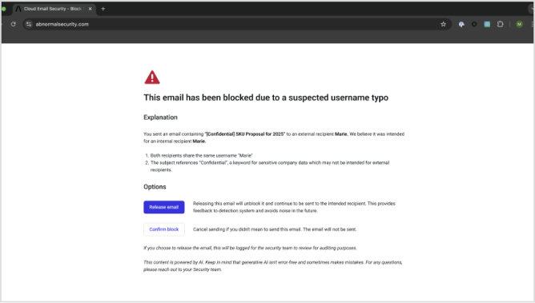This screenshot has width=535, height=303.
Task: Open the teal square extension icon
Action: click(487, 24)
